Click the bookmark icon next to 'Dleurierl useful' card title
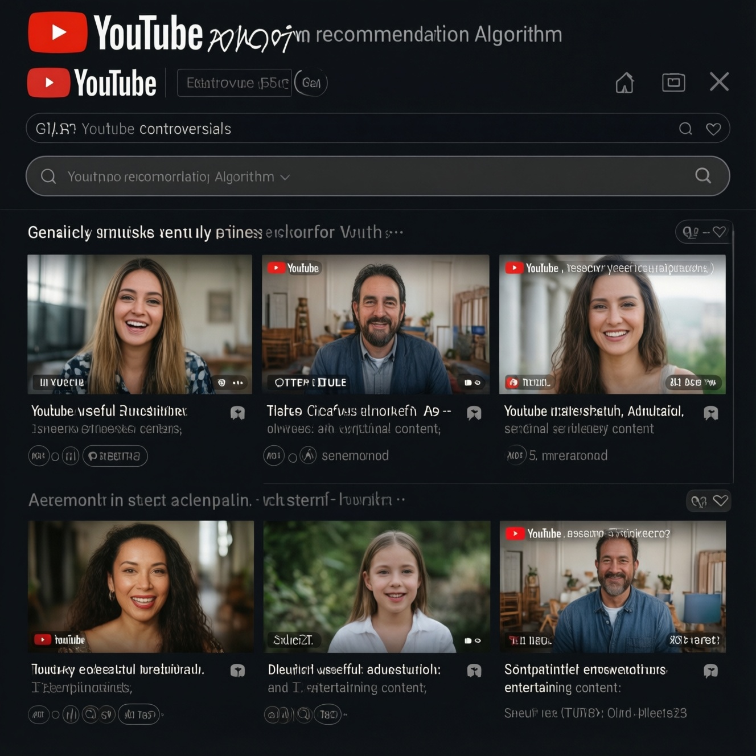This screenshot has height=756, width=756. 474,671
